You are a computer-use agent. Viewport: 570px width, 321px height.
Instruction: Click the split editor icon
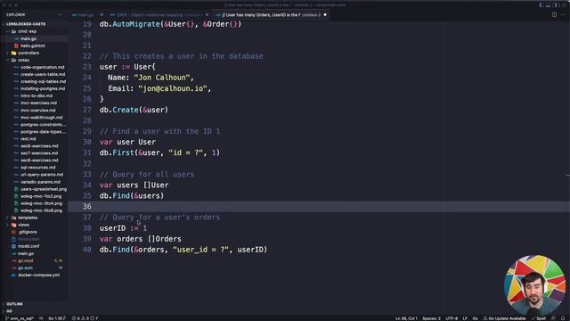click(554, 14)
